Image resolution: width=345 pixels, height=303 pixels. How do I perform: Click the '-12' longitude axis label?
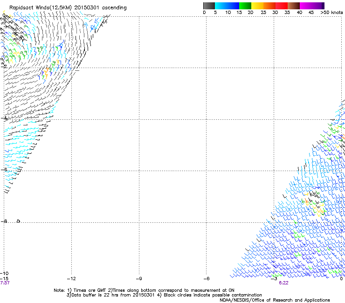click(x=71, y=279)
